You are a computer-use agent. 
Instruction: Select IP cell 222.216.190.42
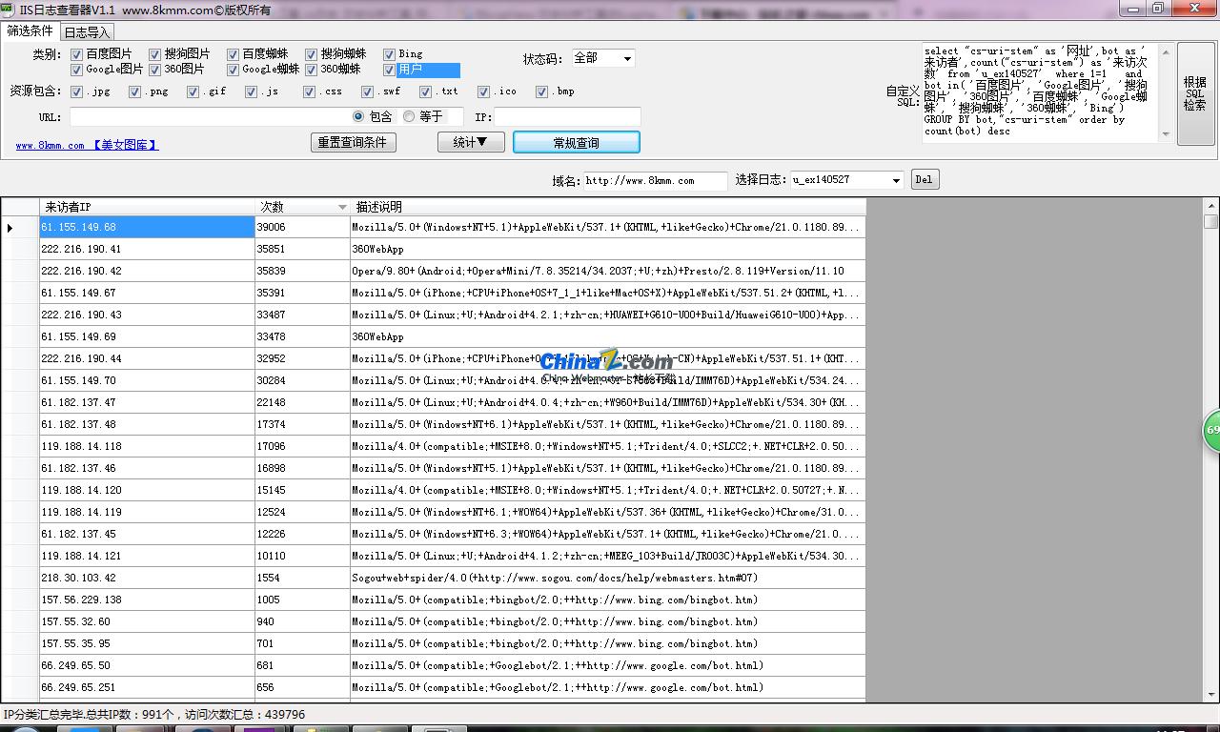click(147, 271)
